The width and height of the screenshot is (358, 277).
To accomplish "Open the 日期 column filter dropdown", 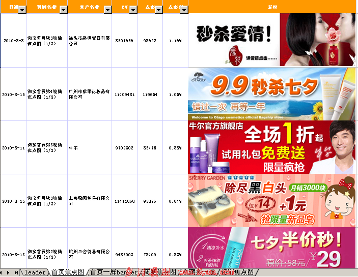I will click(x=22, y=10).
